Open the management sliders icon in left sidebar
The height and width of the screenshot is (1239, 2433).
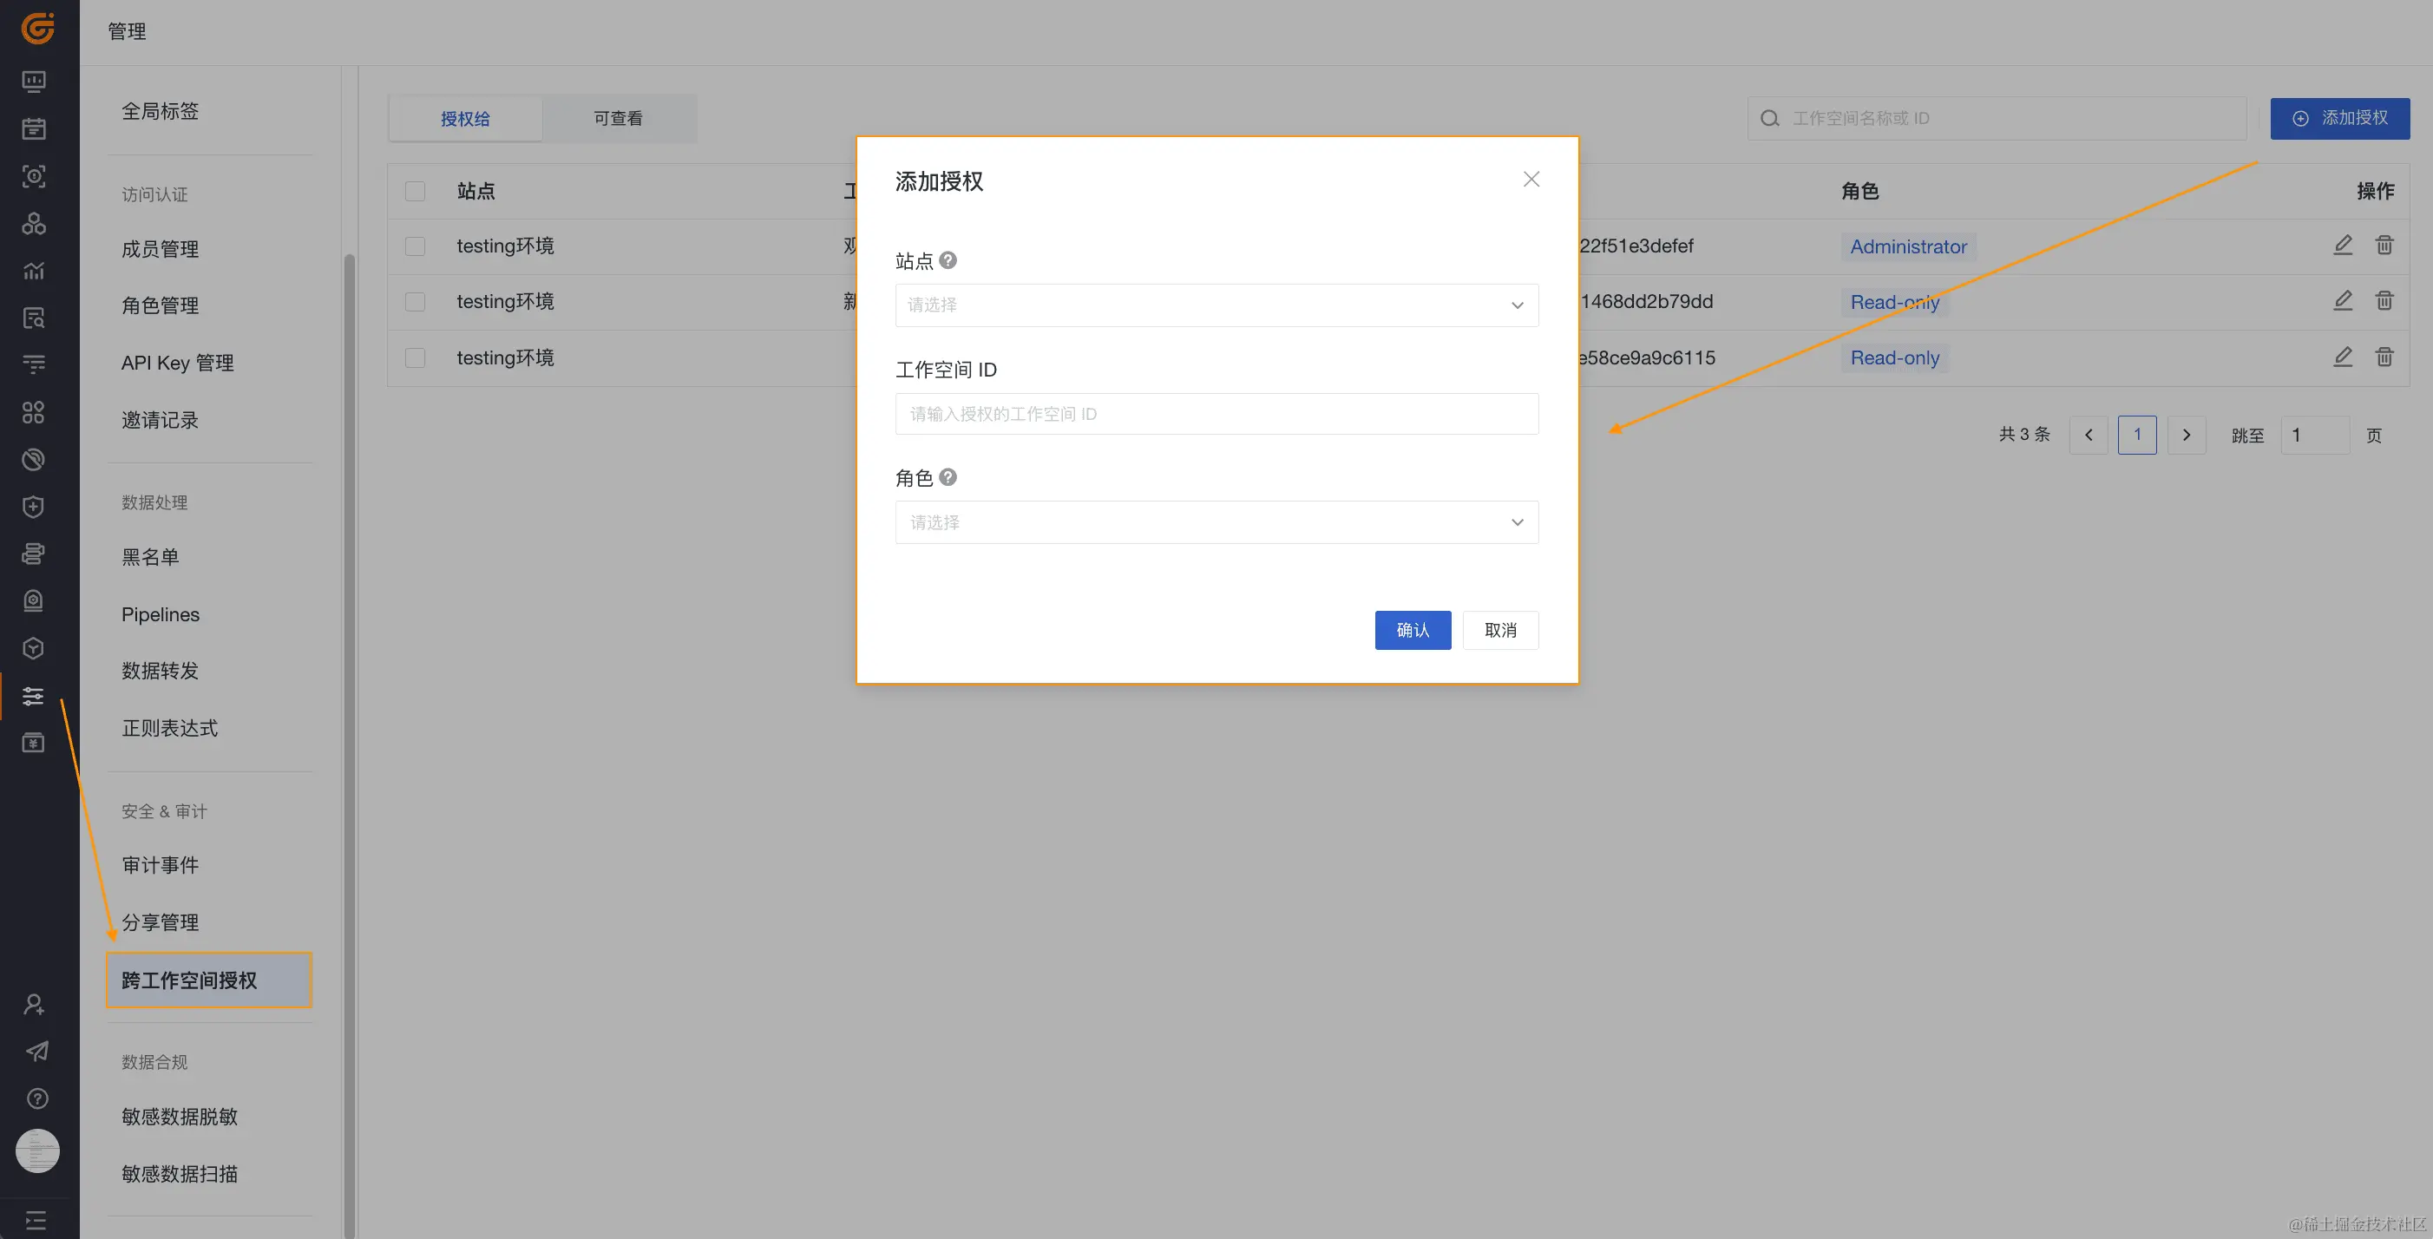coord(34,696)
